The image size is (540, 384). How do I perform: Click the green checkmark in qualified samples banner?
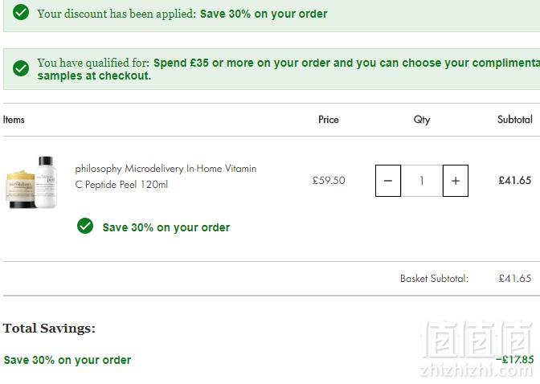click(x=21, y=68)
